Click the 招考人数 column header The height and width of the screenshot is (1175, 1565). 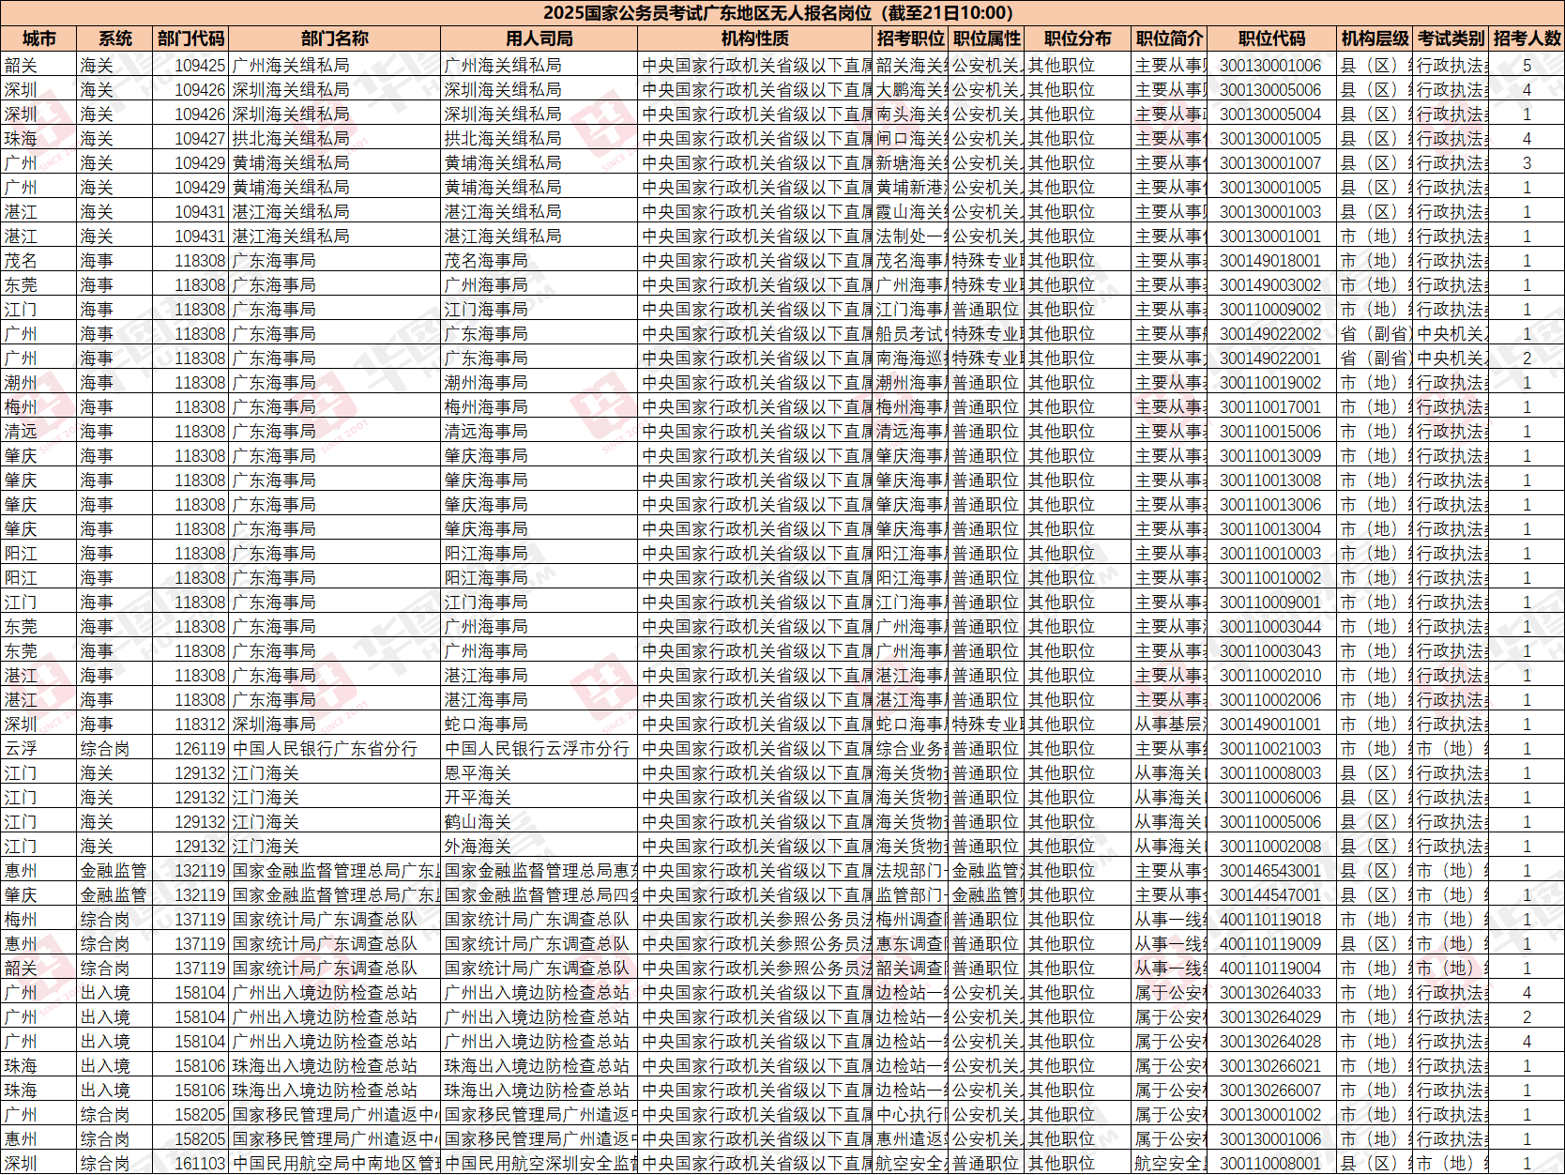click(x=1527, y=38)
